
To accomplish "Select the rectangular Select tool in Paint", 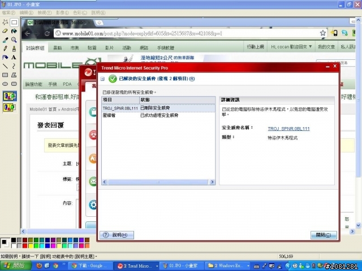I will [x=14, y=22].
